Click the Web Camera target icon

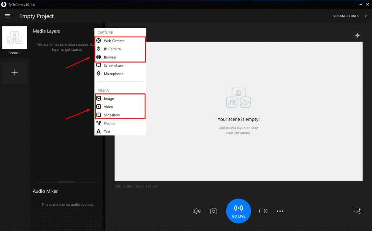99,41
